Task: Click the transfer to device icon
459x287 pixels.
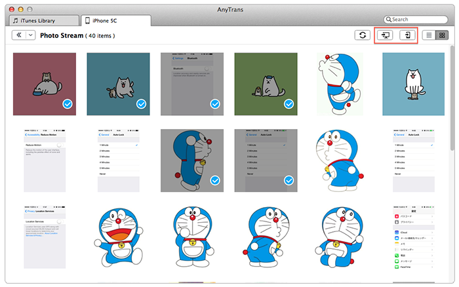Action: (x=407, y=35)
